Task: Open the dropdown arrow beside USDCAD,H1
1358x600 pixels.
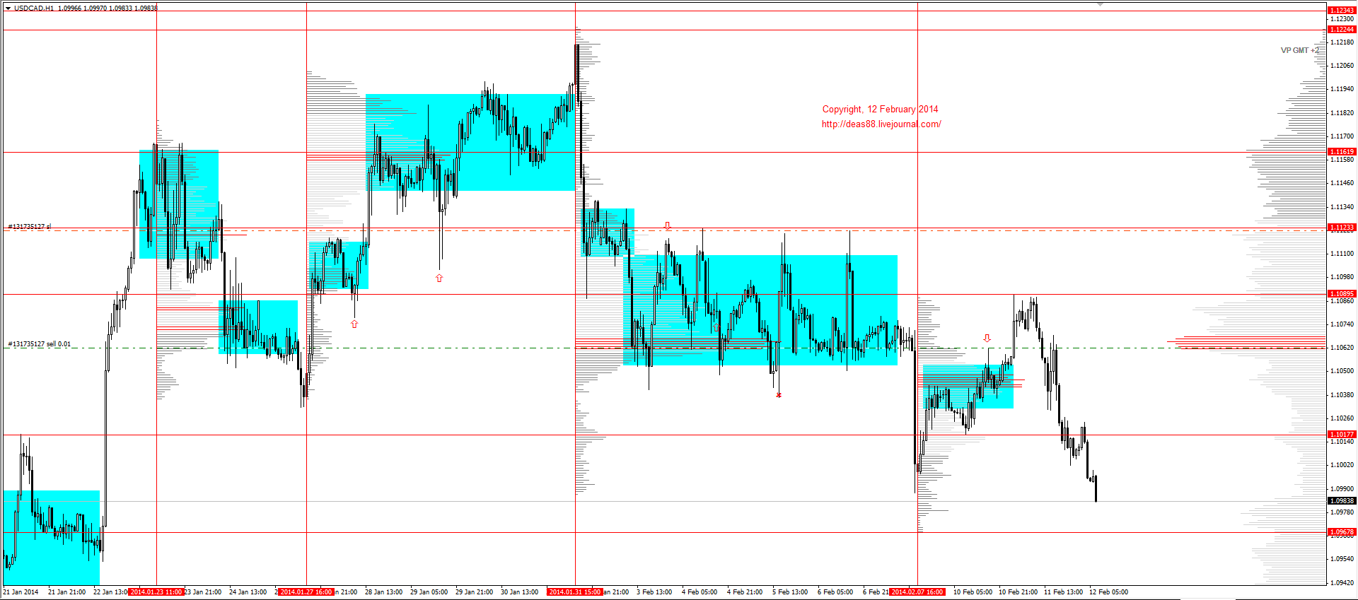Action: [8, 8]
